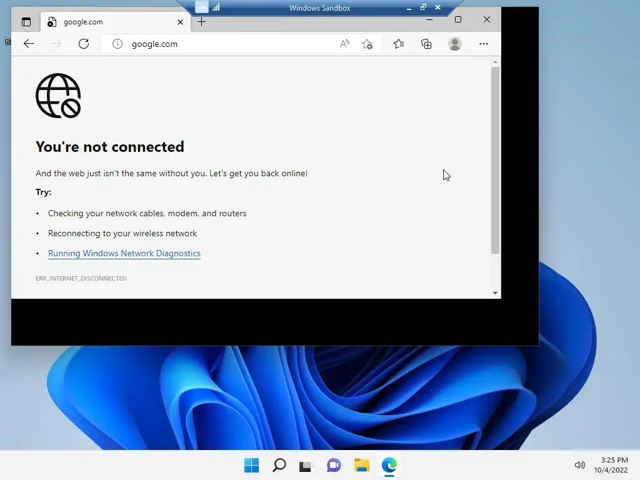Screen dimensions: 640x480
Task: Open the Favorites list icon
Action: tap(399, 44)
